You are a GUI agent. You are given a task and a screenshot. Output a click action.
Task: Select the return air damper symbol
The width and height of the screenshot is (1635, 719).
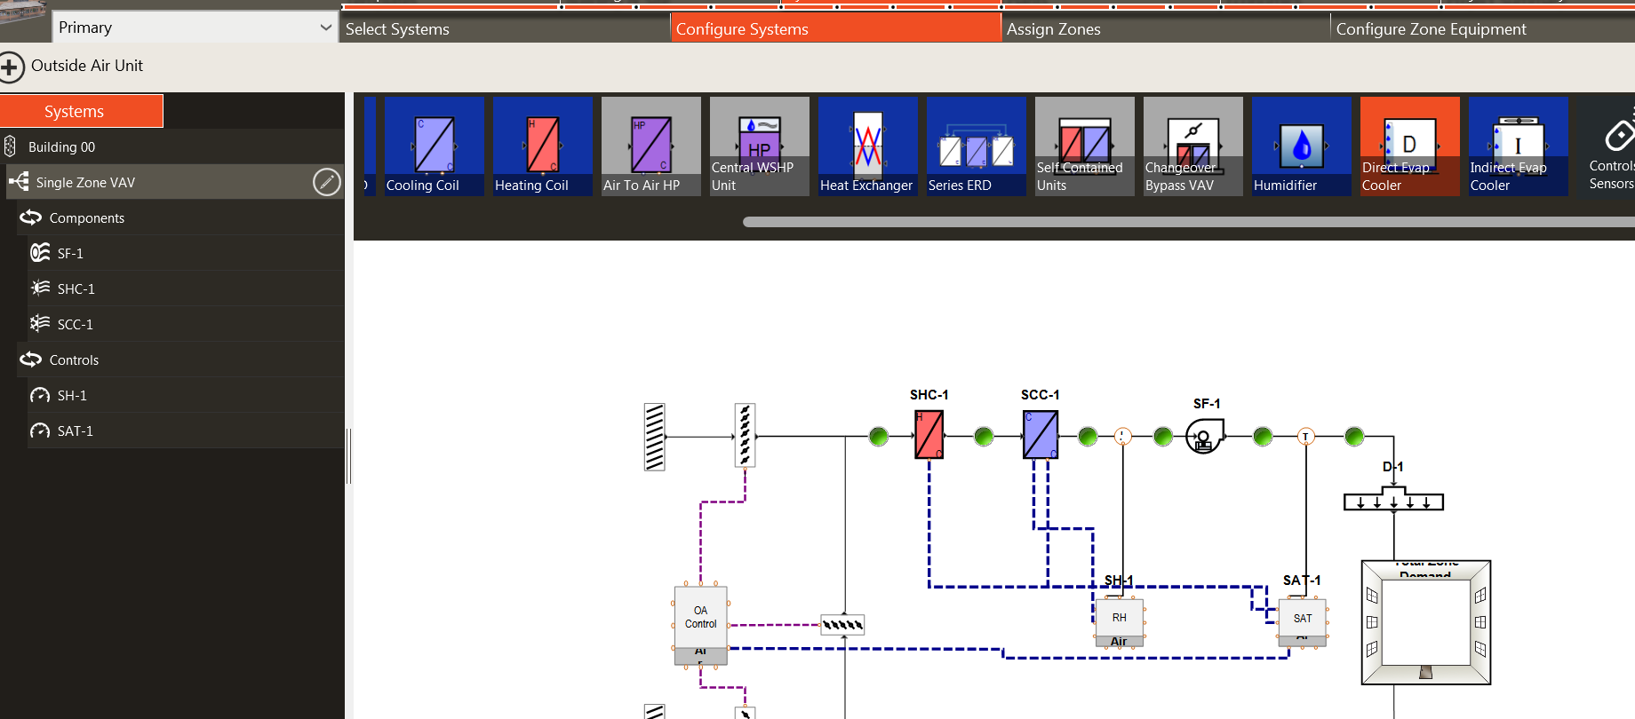coord(842,625)
